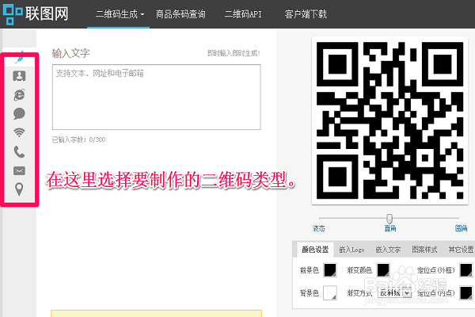The width and height of the screenshot is (475, 317).
Task: Switch to the 其它设置 tab
Action: [x=461, y=250]
